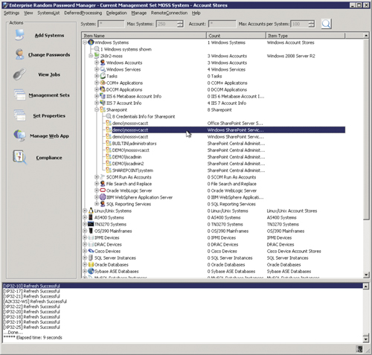
Task: Expand the DRAC Devices node
Action: click(x=85, y=244)
